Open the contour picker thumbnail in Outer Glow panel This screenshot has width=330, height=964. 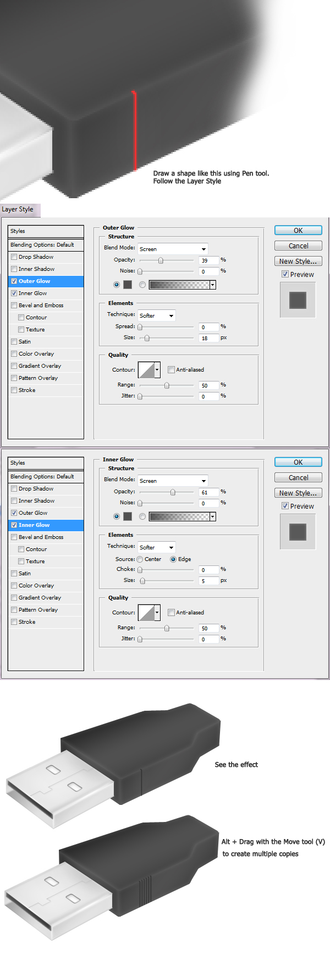[146, 370]
